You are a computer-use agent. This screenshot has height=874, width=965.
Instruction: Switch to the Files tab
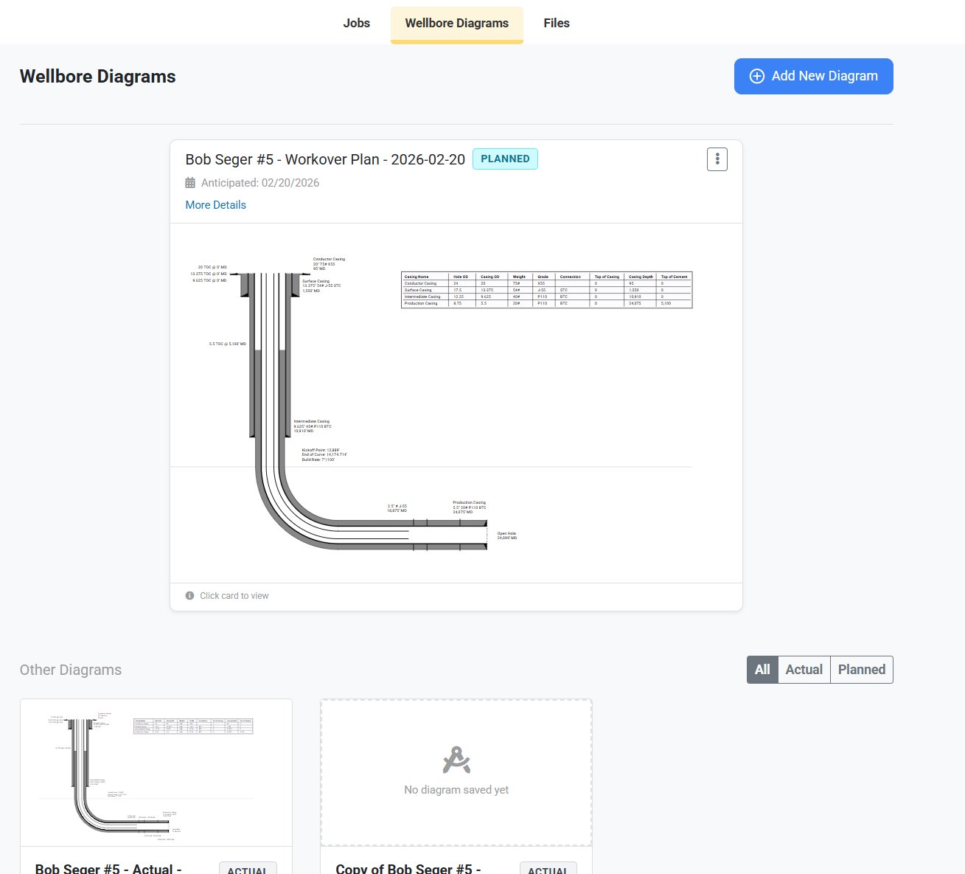point(557,23)
